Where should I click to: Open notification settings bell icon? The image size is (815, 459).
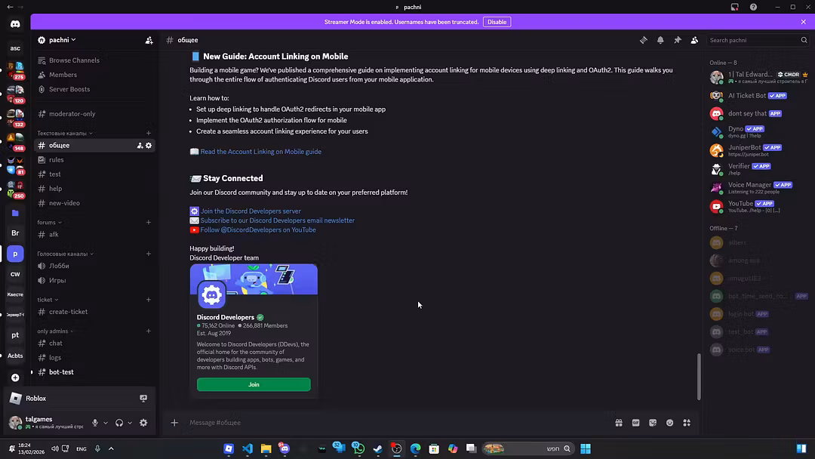(x=660, y=40)
